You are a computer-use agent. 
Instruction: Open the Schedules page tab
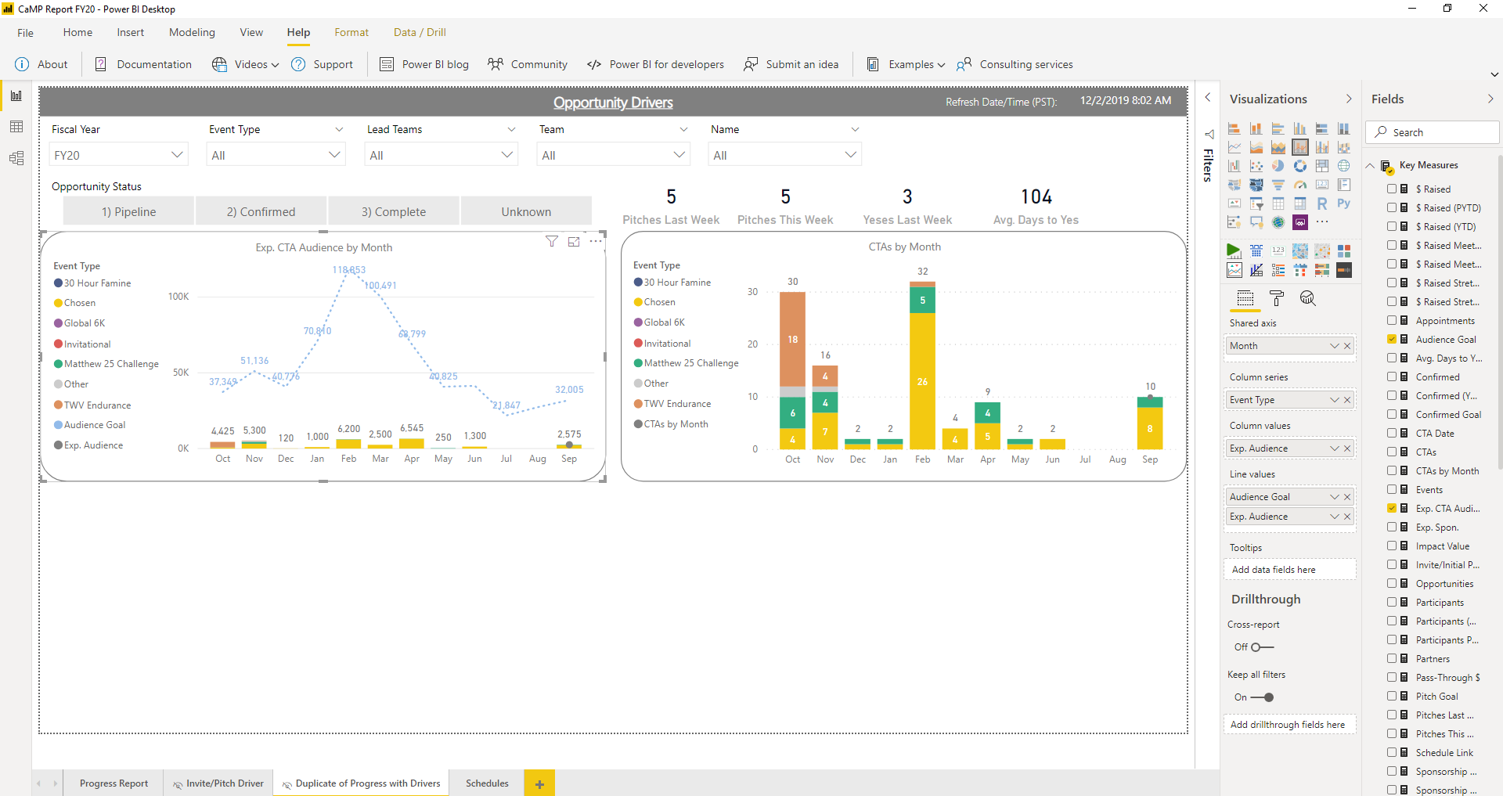point(487,783)
